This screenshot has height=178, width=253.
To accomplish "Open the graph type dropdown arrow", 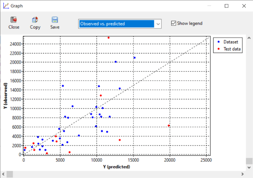I will pyautogui.click(x=158, y=24).
